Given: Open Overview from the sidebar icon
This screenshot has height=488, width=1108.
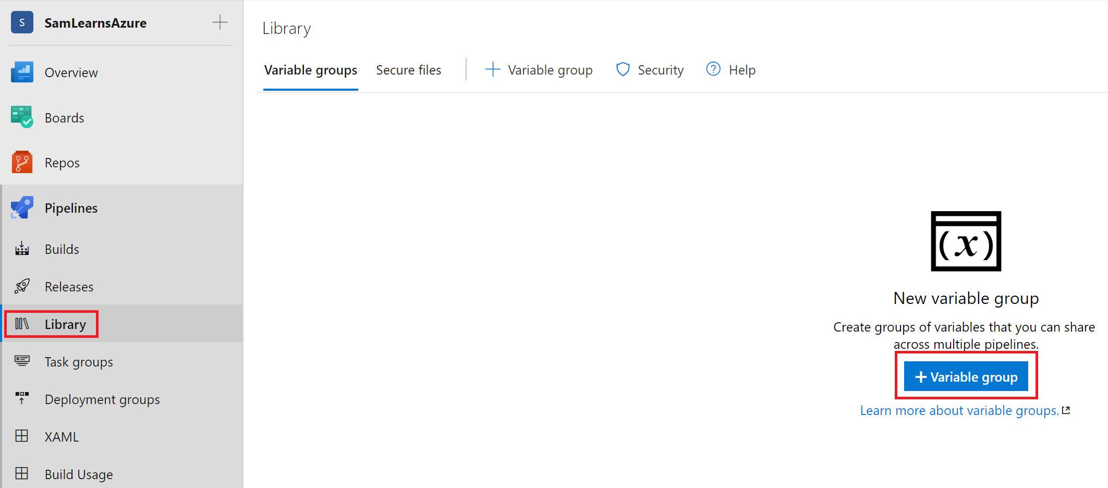Looking at the screenshot, I should click(x=22, y=72).
